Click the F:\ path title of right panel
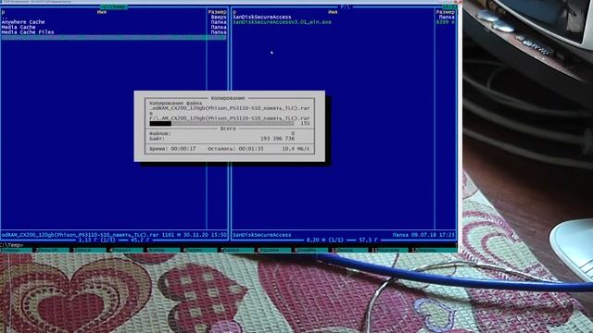Image resolution: width=593 pixels, height=333 pixels. click(345, 7)
